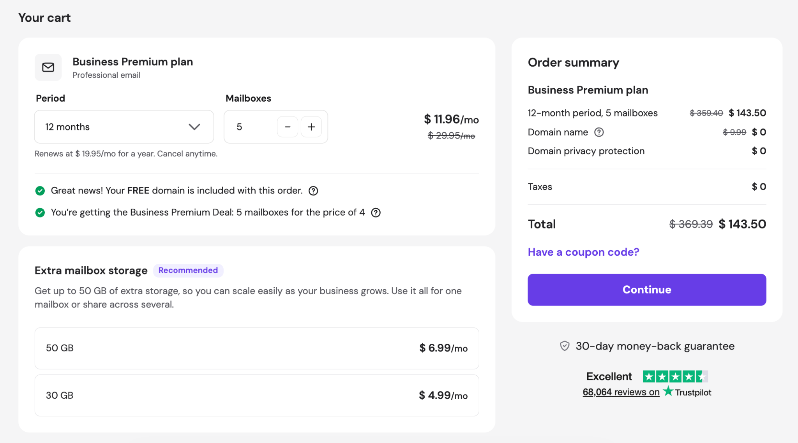
Task: Click the Recommended badge
Action: click(188, 270)
